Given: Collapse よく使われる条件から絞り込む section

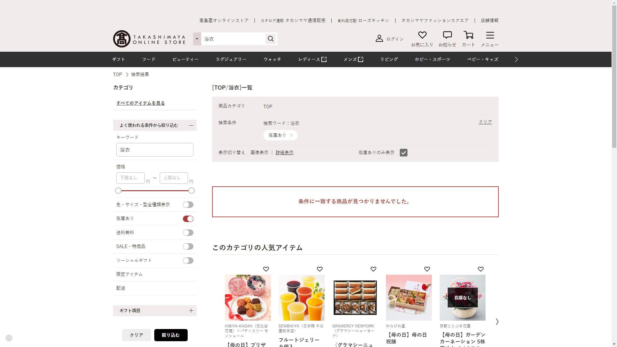Looking at the screenshot, I should 191,125.
